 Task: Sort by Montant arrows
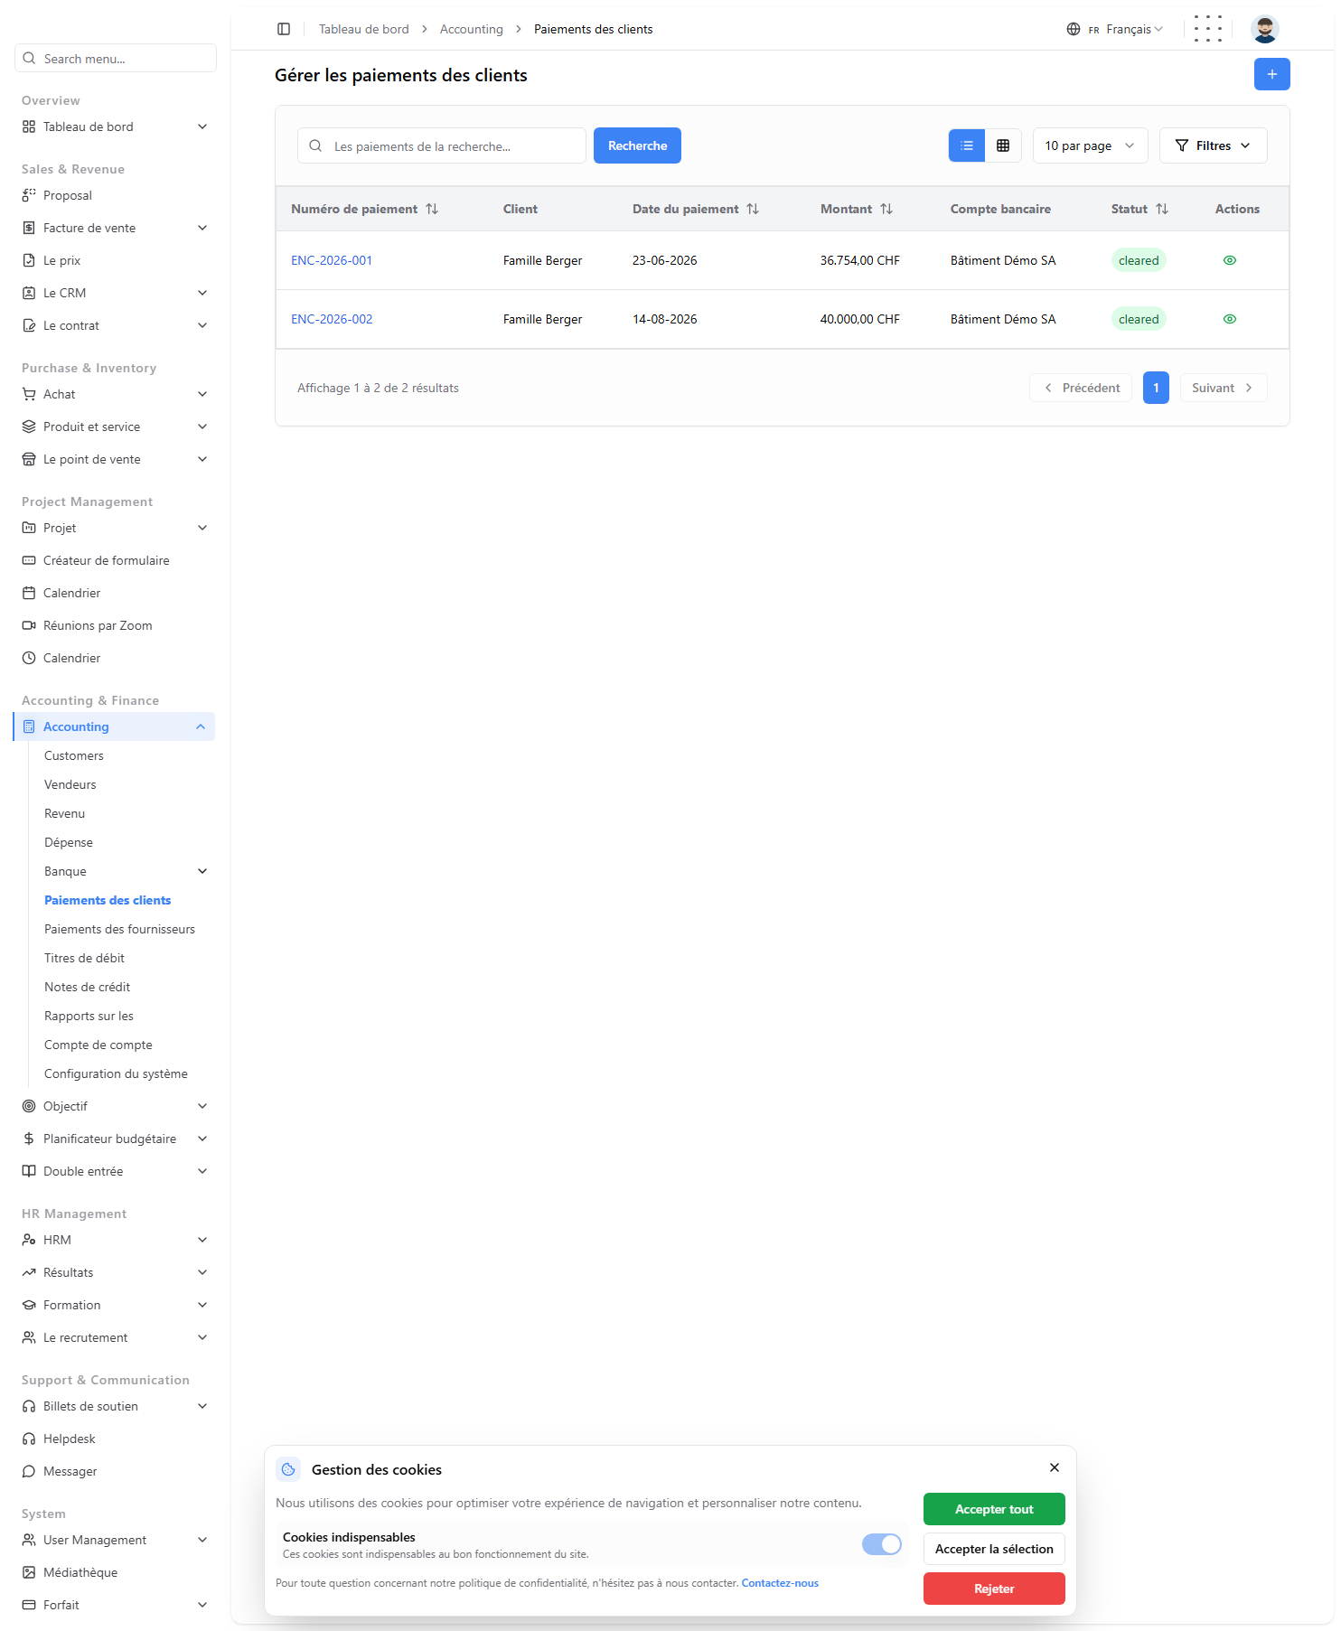(886, 209)
